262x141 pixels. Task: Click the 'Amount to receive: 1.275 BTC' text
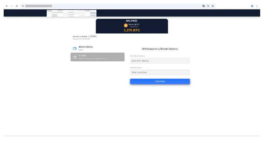pos(85,37)
